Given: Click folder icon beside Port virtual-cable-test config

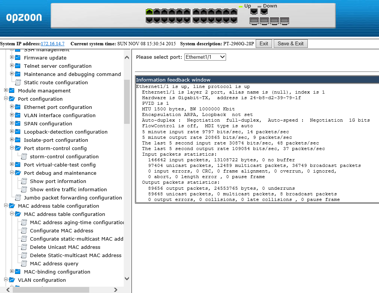Looking at the screenshot, I should 18,165.
